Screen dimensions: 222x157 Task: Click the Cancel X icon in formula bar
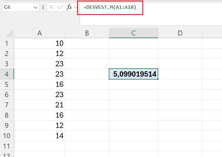[51, 7]
